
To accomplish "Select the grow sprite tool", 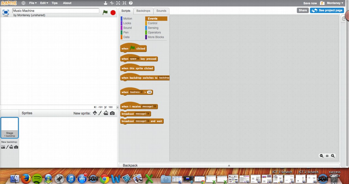I will 118,3.
